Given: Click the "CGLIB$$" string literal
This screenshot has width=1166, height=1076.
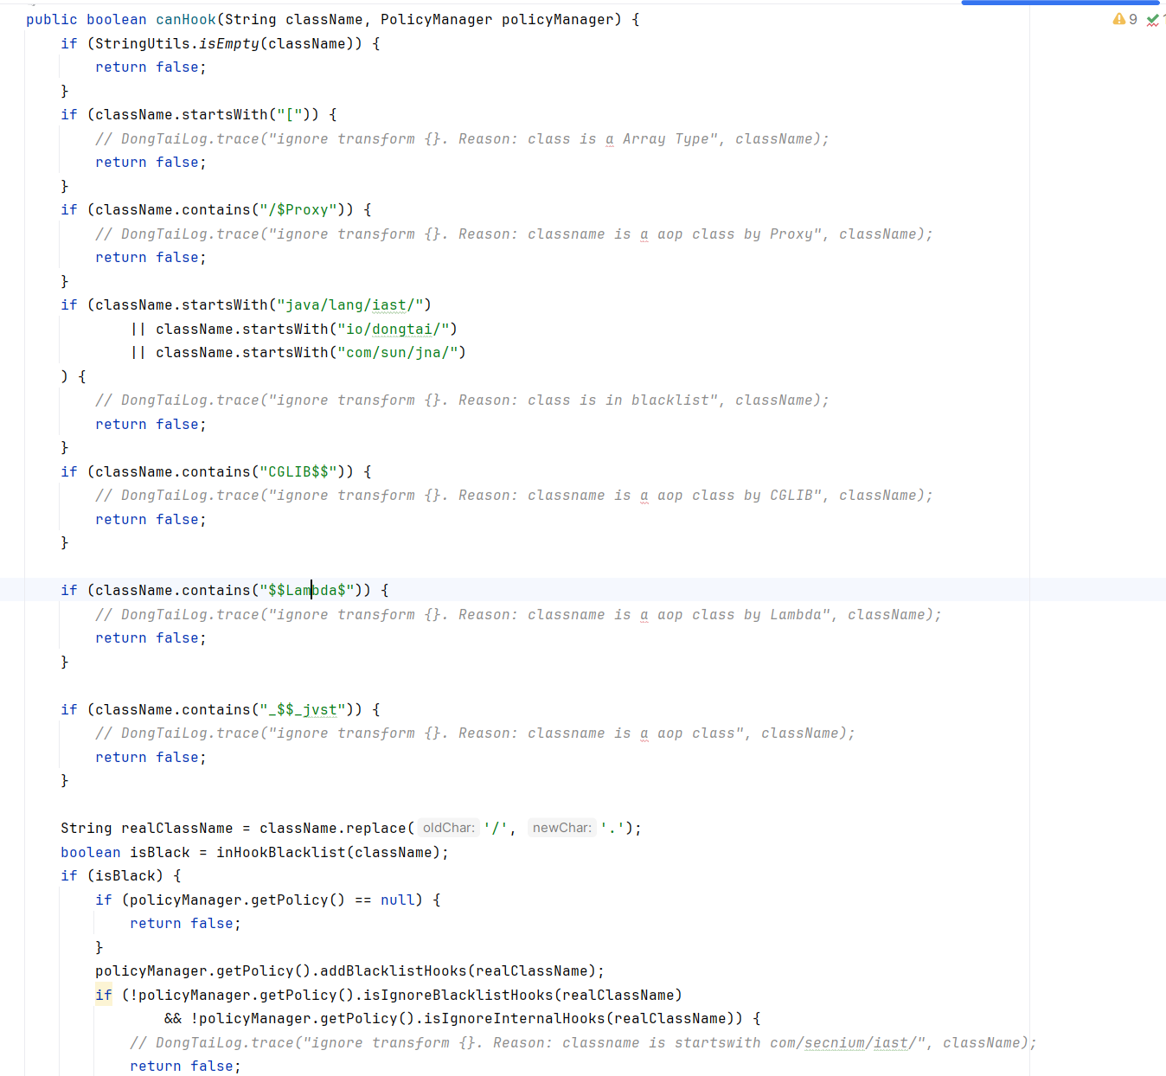Looking at the screenshot, I should 298,471.
